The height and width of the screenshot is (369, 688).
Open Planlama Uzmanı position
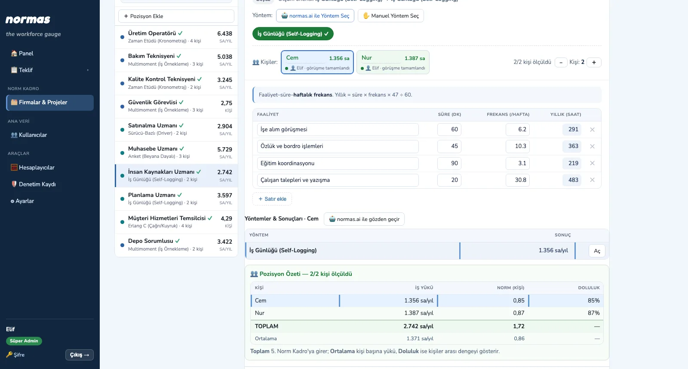click(176, 199)
